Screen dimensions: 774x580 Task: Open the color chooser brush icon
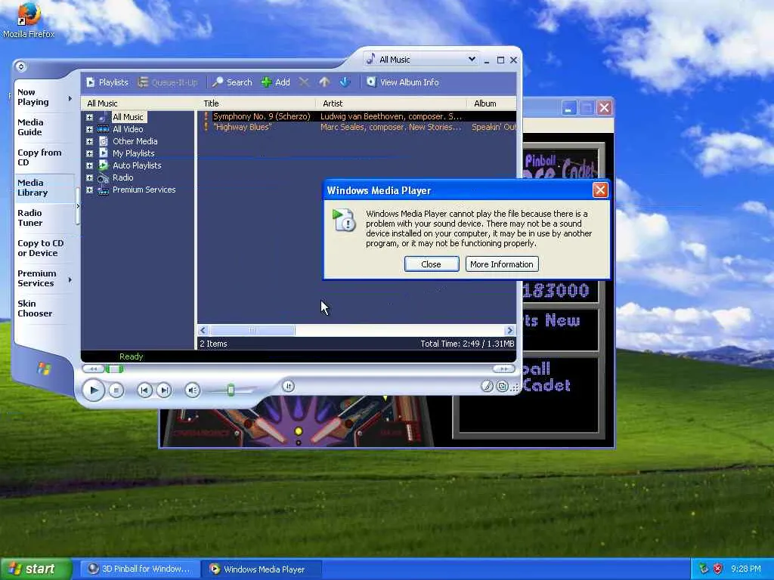(488, 386)
